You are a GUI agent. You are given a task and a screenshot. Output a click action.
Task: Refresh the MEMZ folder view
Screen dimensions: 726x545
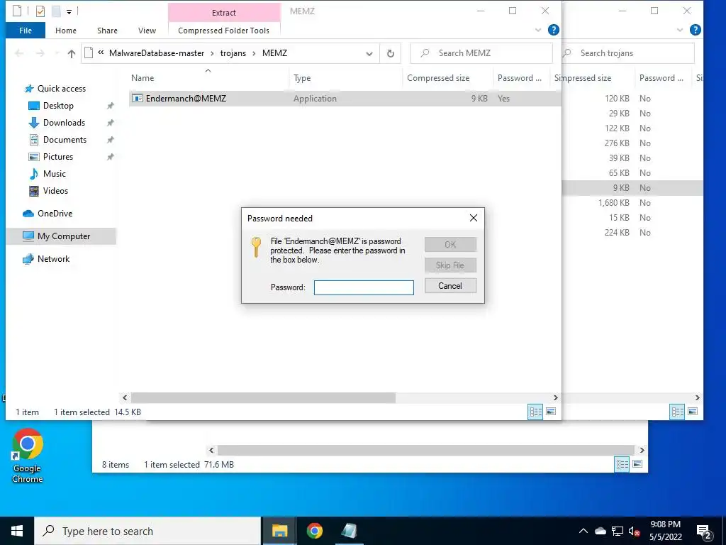point(391,54)
